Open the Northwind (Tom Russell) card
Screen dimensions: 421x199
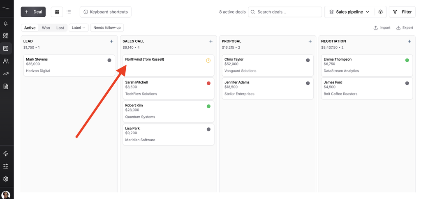(168, 66)
